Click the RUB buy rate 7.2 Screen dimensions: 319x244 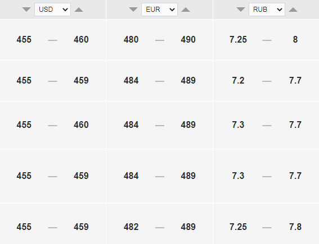point(238,81)
